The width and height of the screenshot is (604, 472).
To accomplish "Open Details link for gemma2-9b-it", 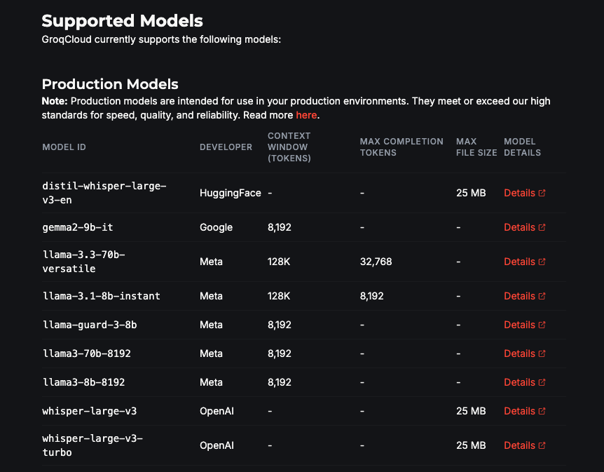I will [x=525, y=227].
